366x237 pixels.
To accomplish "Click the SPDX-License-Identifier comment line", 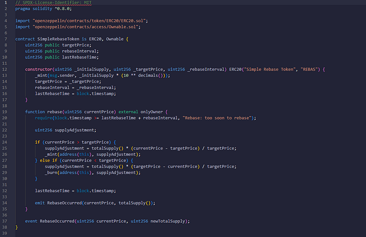I will point(53,3).
